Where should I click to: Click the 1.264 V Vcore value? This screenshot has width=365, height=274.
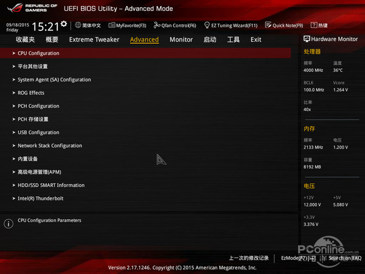(341, 90)
